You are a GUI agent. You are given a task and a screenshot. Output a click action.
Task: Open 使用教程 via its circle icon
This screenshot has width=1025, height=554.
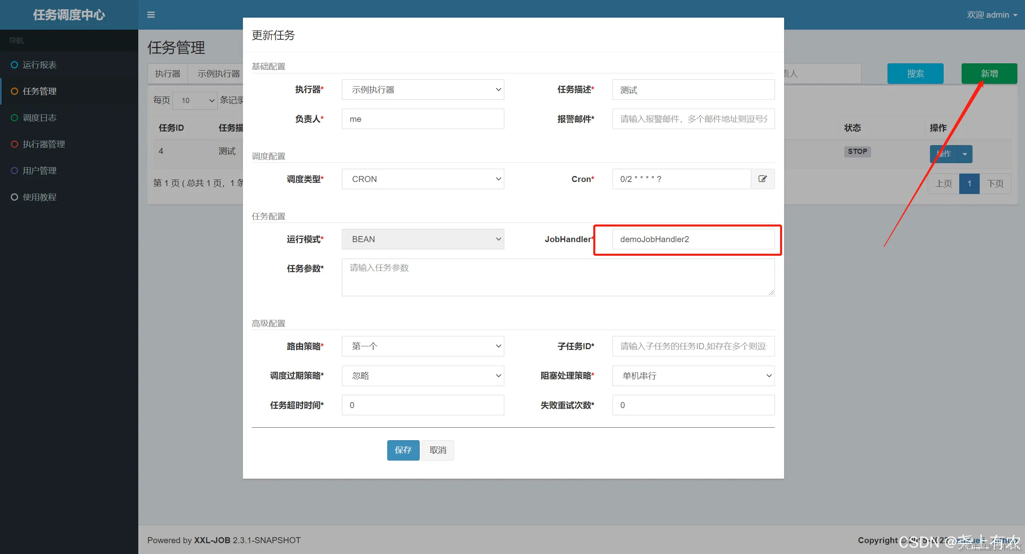pos(14,197)
